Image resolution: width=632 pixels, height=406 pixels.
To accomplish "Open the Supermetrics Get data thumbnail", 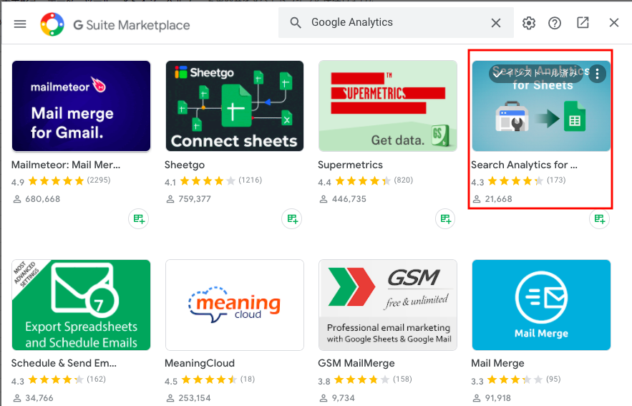I will (388, 106).
